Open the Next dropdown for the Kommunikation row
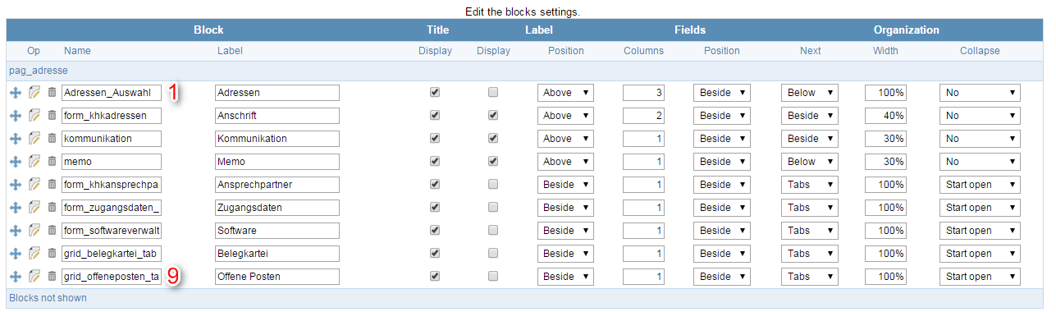 pyautogui.click(x=810, y=139)
